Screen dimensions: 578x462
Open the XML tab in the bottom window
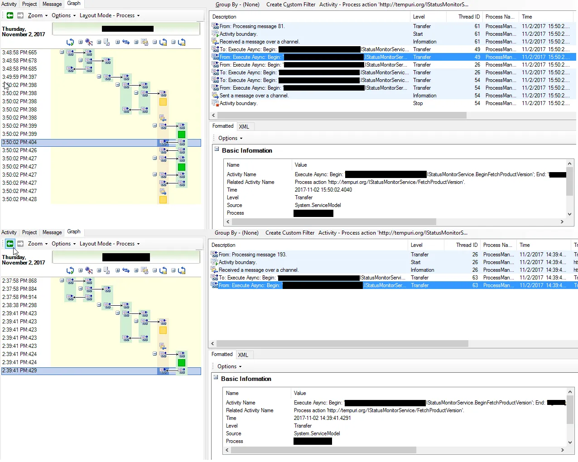click(x=243, y=355)
